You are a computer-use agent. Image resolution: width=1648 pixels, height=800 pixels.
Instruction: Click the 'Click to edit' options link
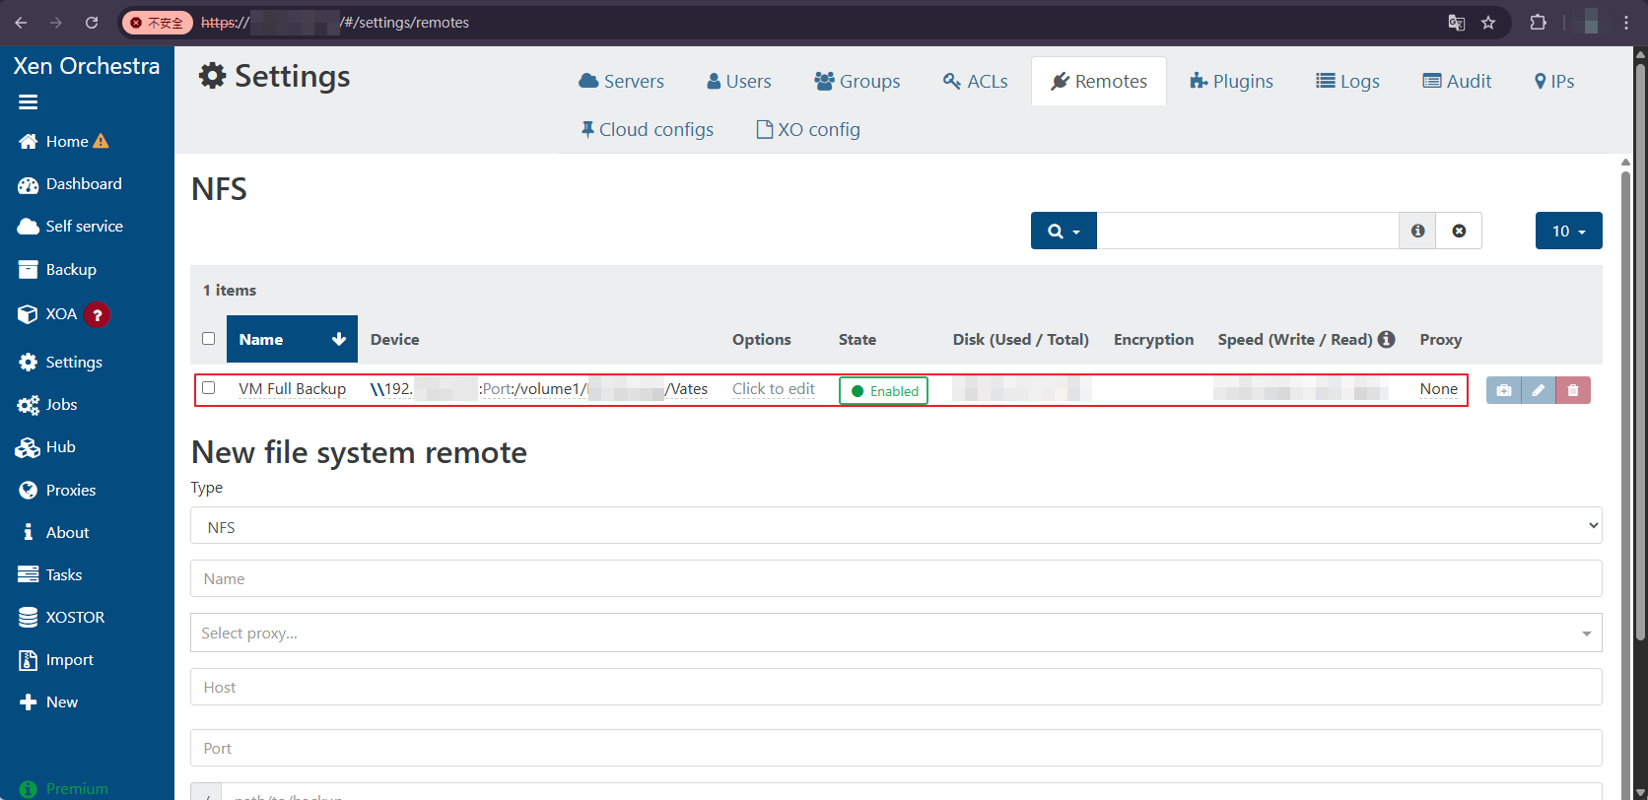point(773,389)
